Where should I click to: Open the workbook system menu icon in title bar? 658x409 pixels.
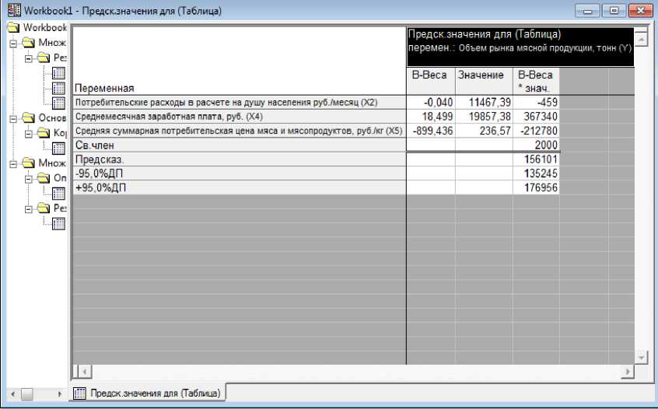14,10
